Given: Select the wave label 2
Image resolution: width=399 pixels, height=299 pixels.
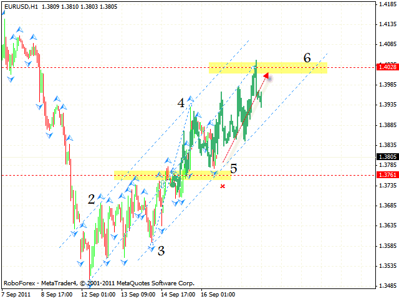Looking at the screenshot, I should (92, 199).
